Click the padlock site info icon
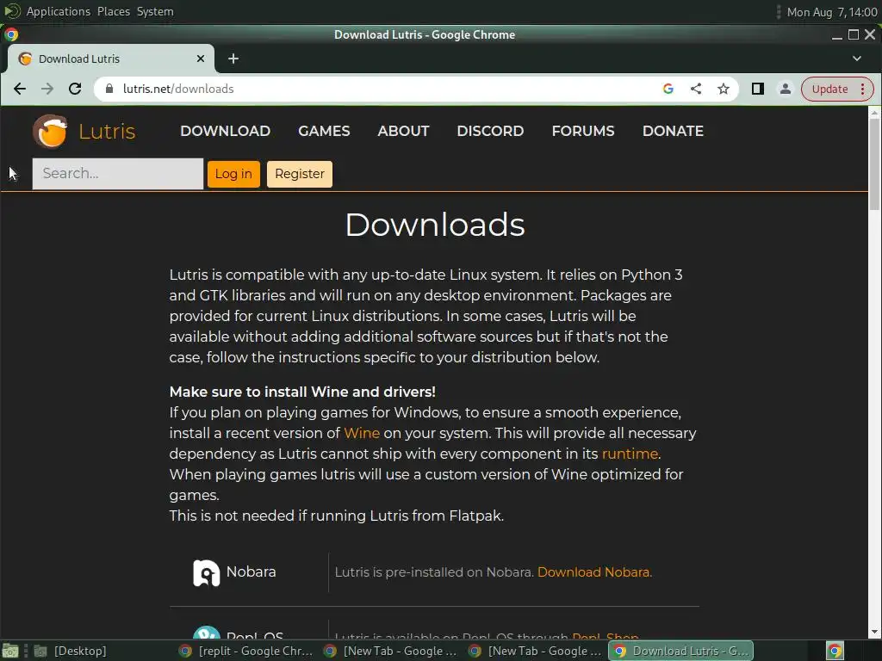This screenshot has height=661, width=882. [x=109, y=89]
